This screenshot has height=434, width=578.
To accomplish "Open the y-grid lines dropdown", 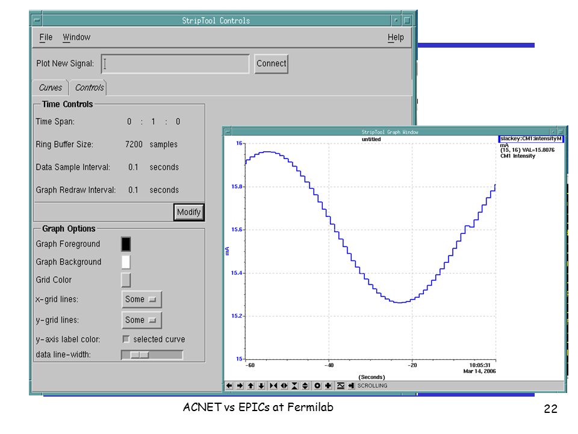I will point(141,320).
